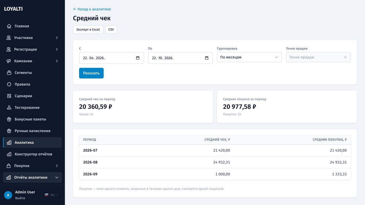Open Тестирование menu item
Viewport: 365px width, 205px height.
[32, 107]
